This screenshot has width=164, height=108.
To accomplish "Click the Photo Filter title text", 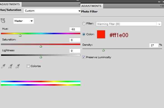I will point(89,12).
